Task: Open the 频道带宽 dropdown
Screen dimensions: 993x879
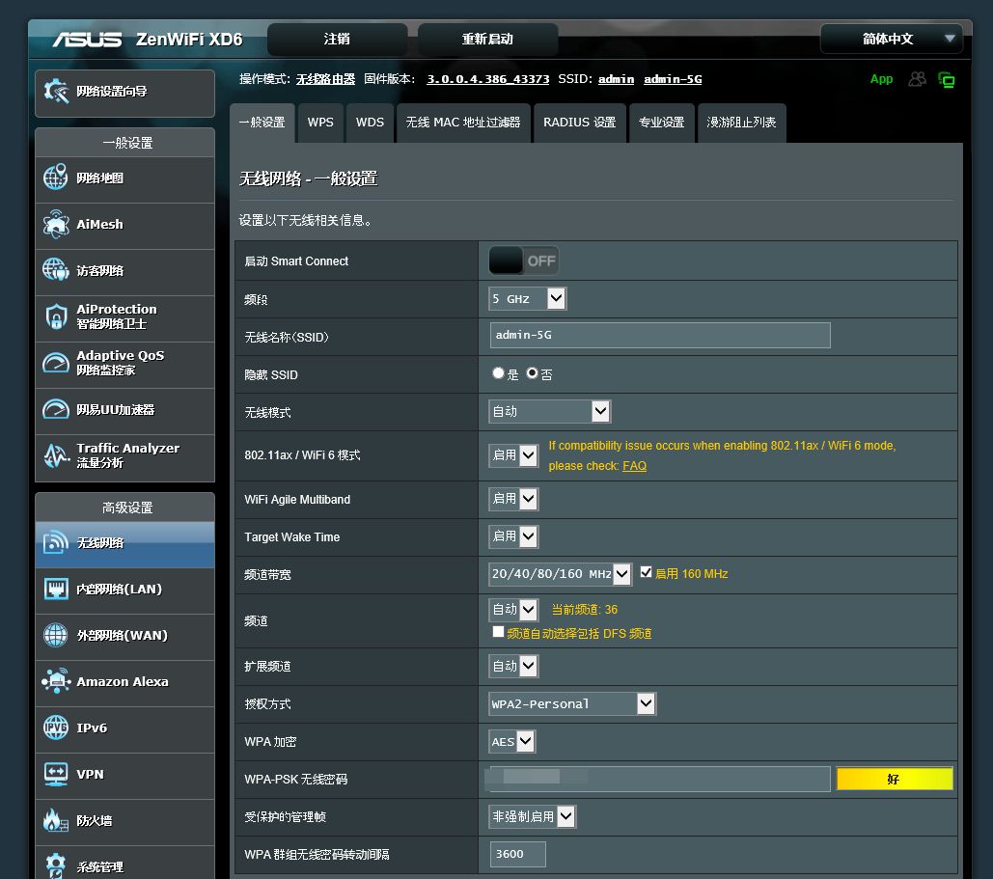Action: pyautogui.click(x=561, y=574)
